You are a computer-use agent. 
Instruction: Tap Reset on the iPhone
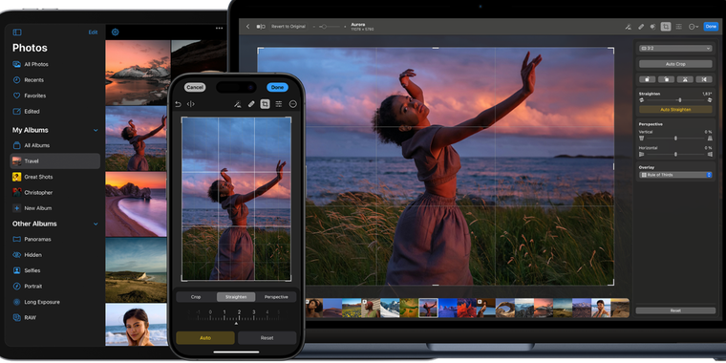point(267,337)
